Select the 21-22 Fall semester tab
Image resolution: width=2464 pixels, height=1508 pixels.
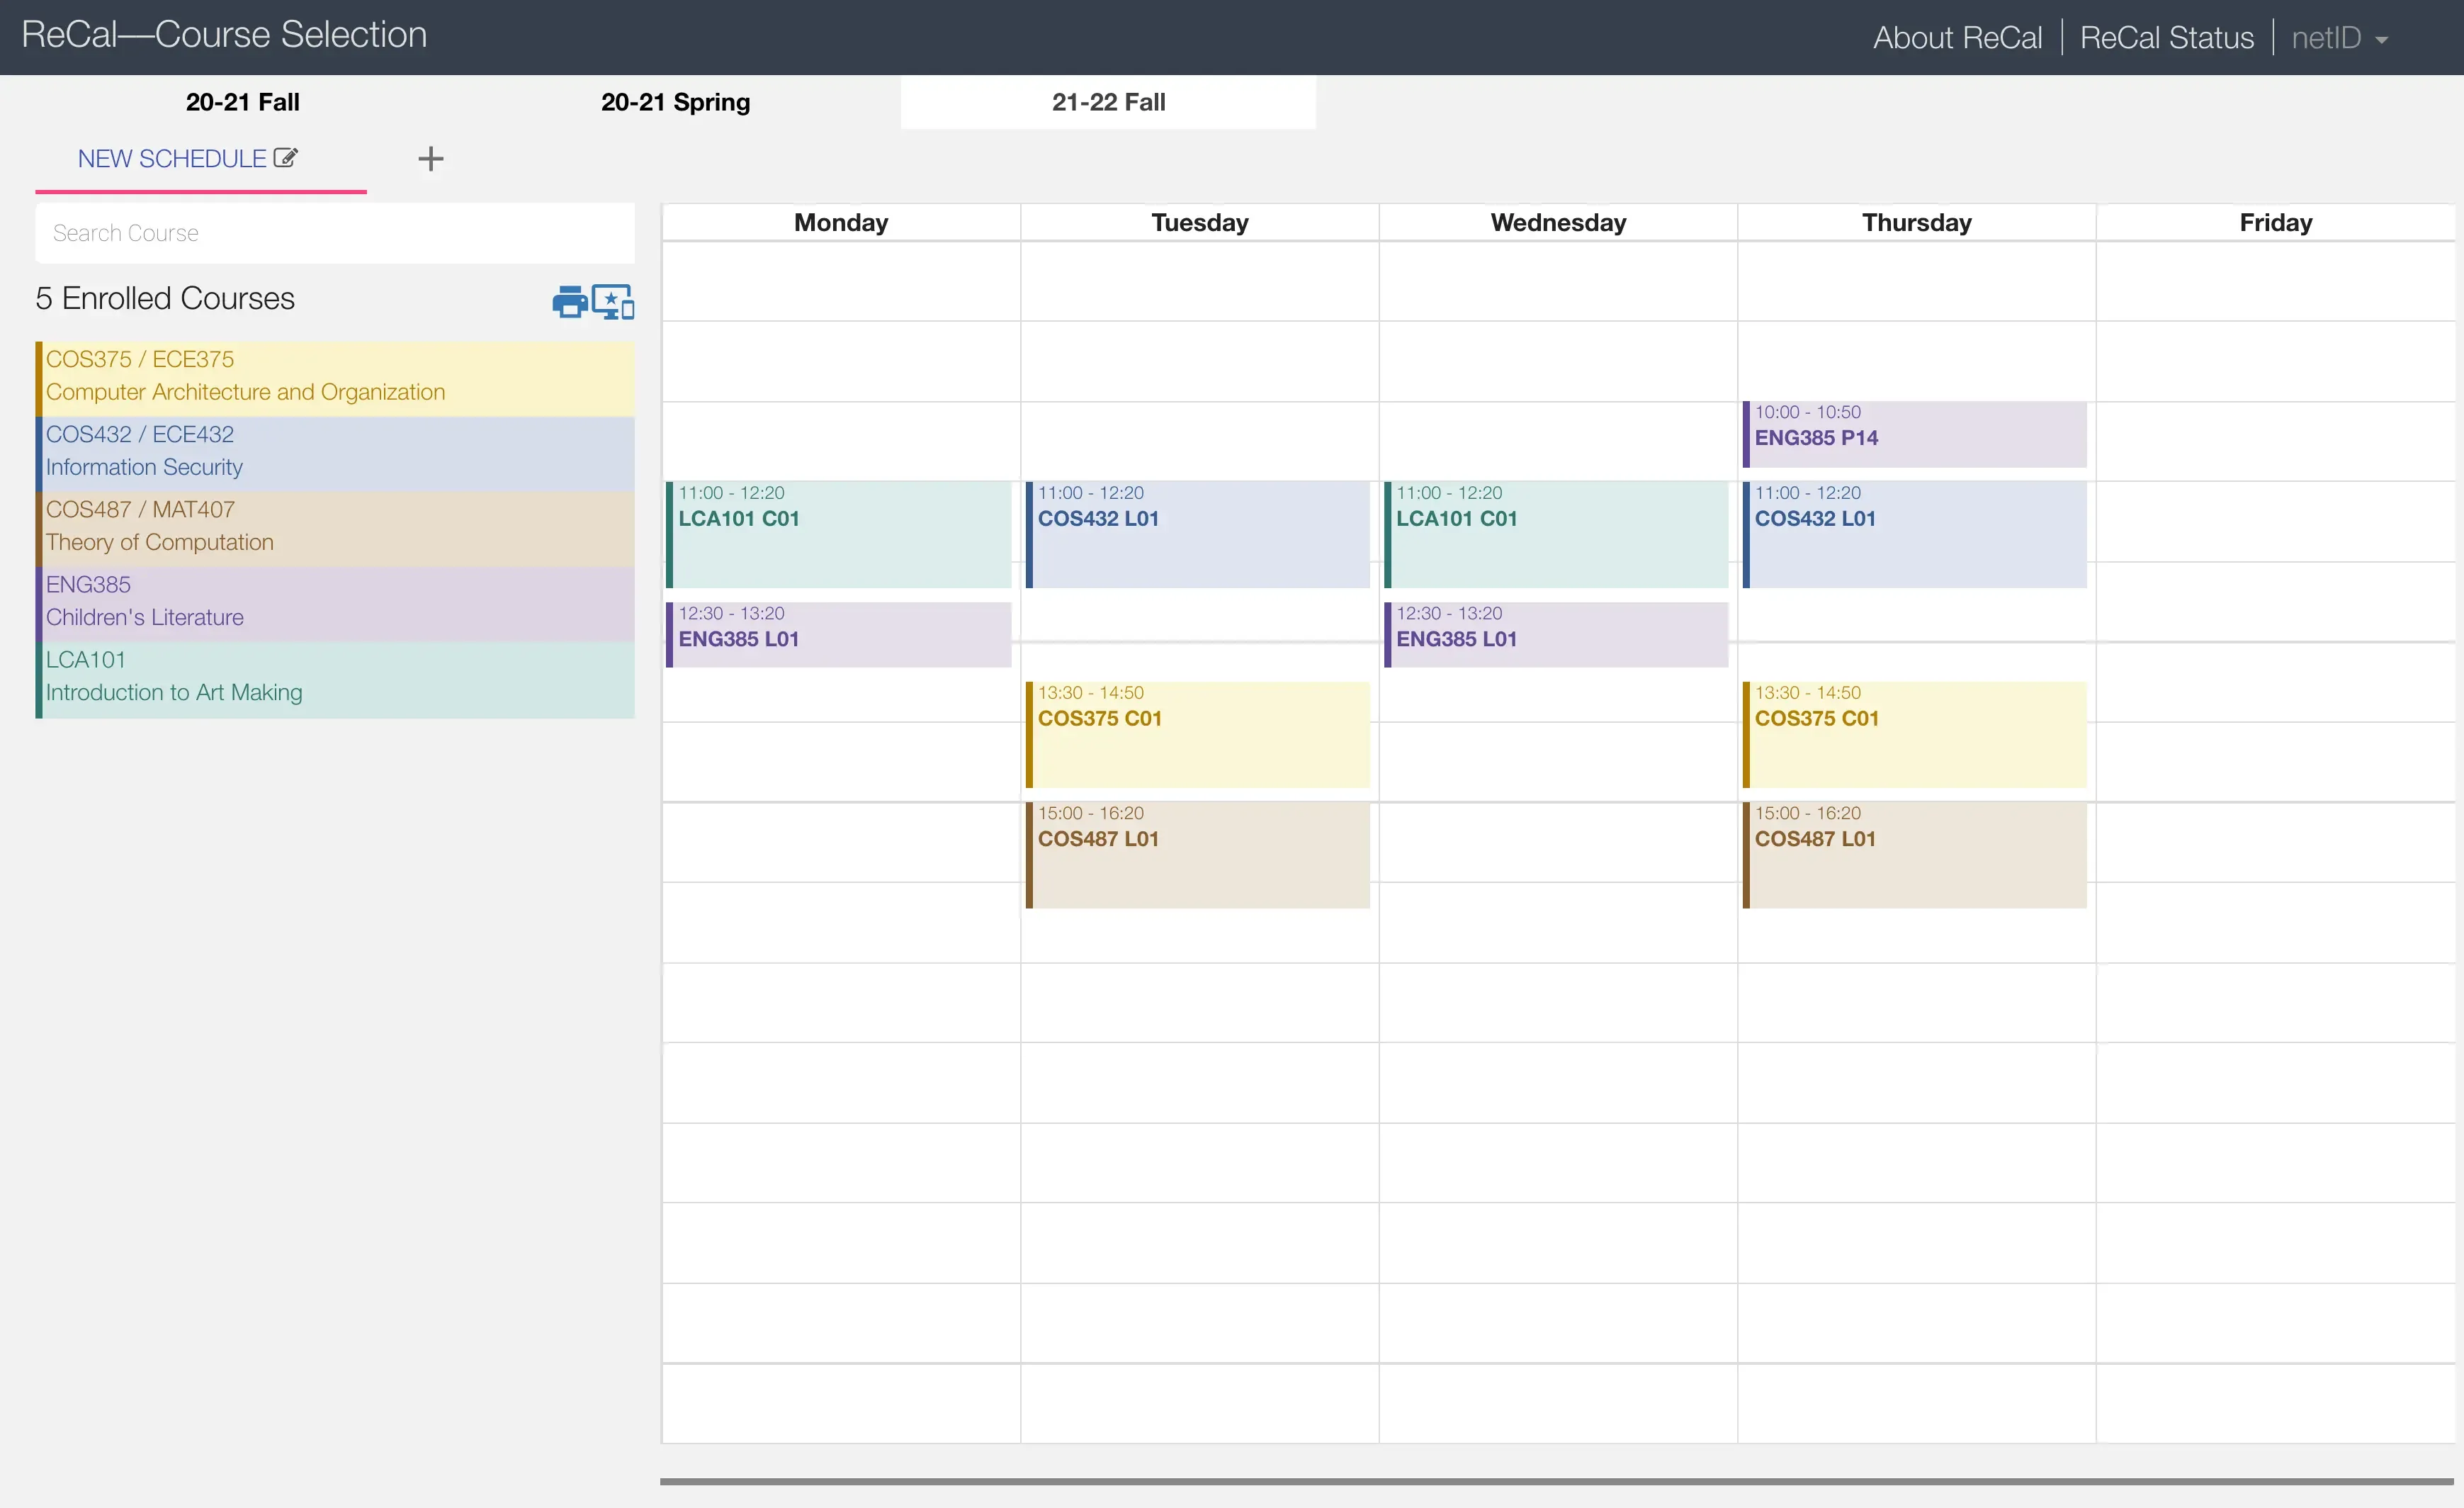[1108, 101]
